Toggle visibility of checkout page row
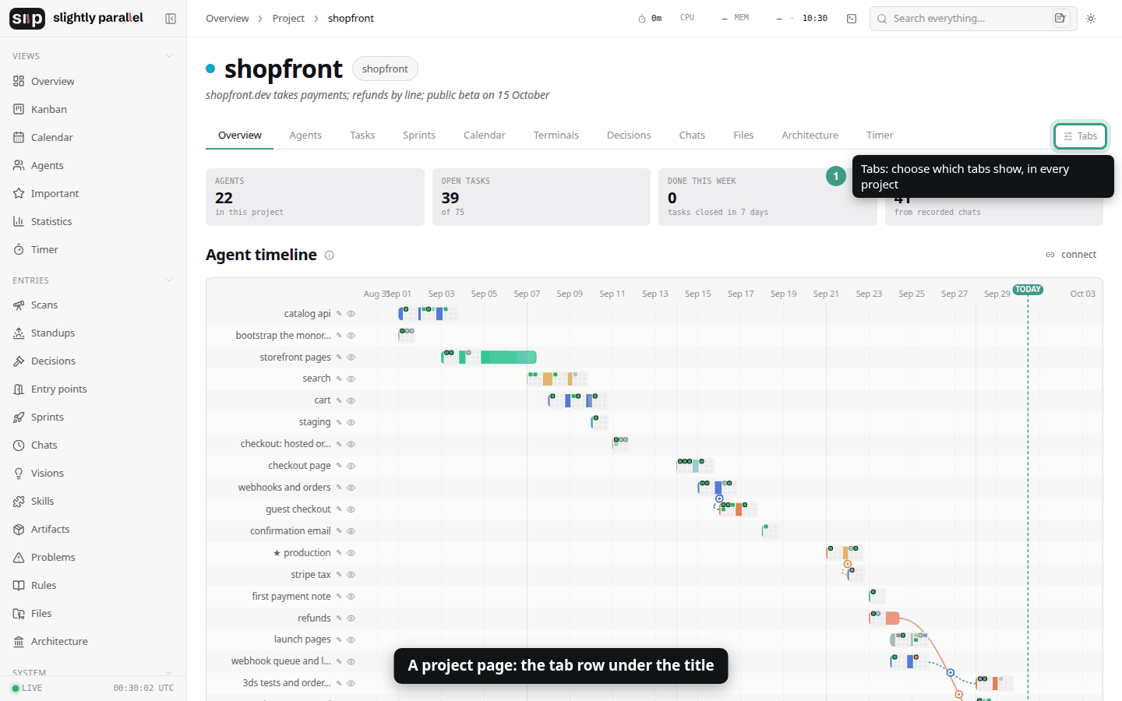 click(351, 466)
